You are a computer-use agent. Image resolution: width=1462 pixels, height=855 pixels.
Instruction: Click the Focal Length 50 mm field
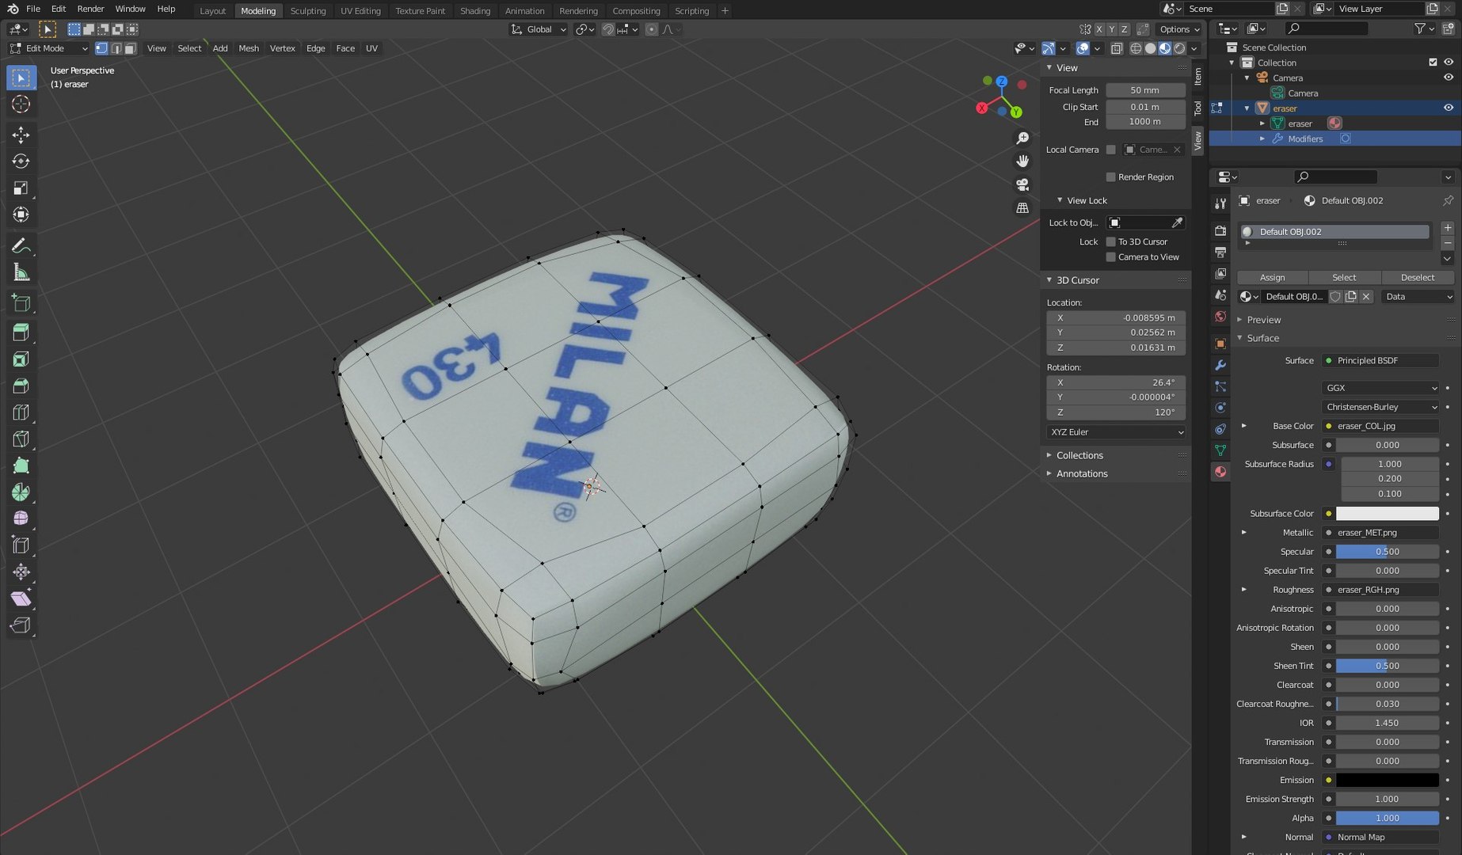1145,90
